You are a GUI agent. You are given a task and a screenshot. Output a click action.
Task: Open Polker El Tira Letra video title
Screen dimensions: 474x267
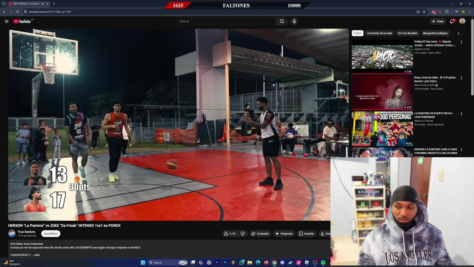click(435, 43)
